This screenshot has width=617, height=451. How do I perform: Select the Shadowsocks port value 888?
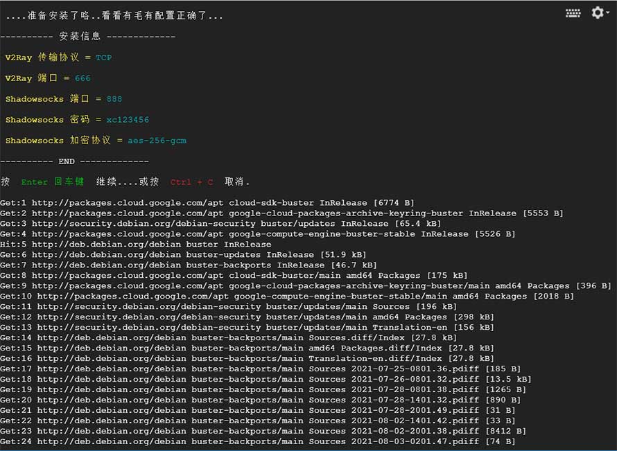(114, 99)
